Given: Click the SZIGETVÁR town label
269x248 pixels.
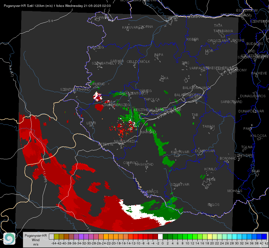Looking at the screenshot, I should (x=180, y=185).
